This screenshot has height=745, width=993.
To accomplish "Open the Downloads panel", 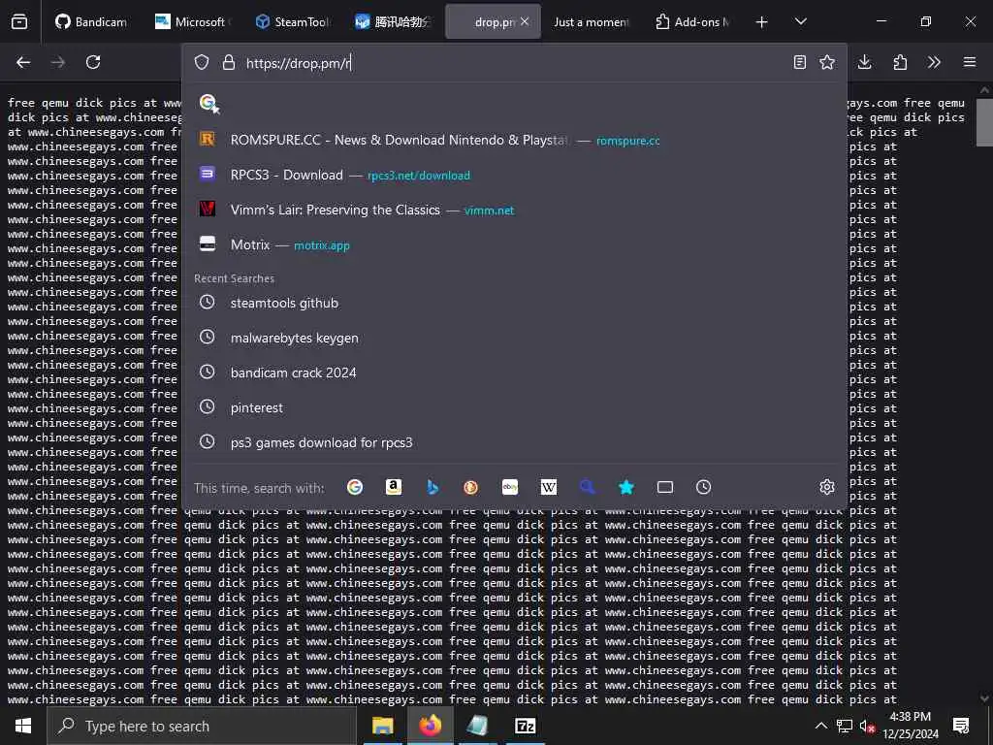I will pyautogui.click(x=864, y=62).
